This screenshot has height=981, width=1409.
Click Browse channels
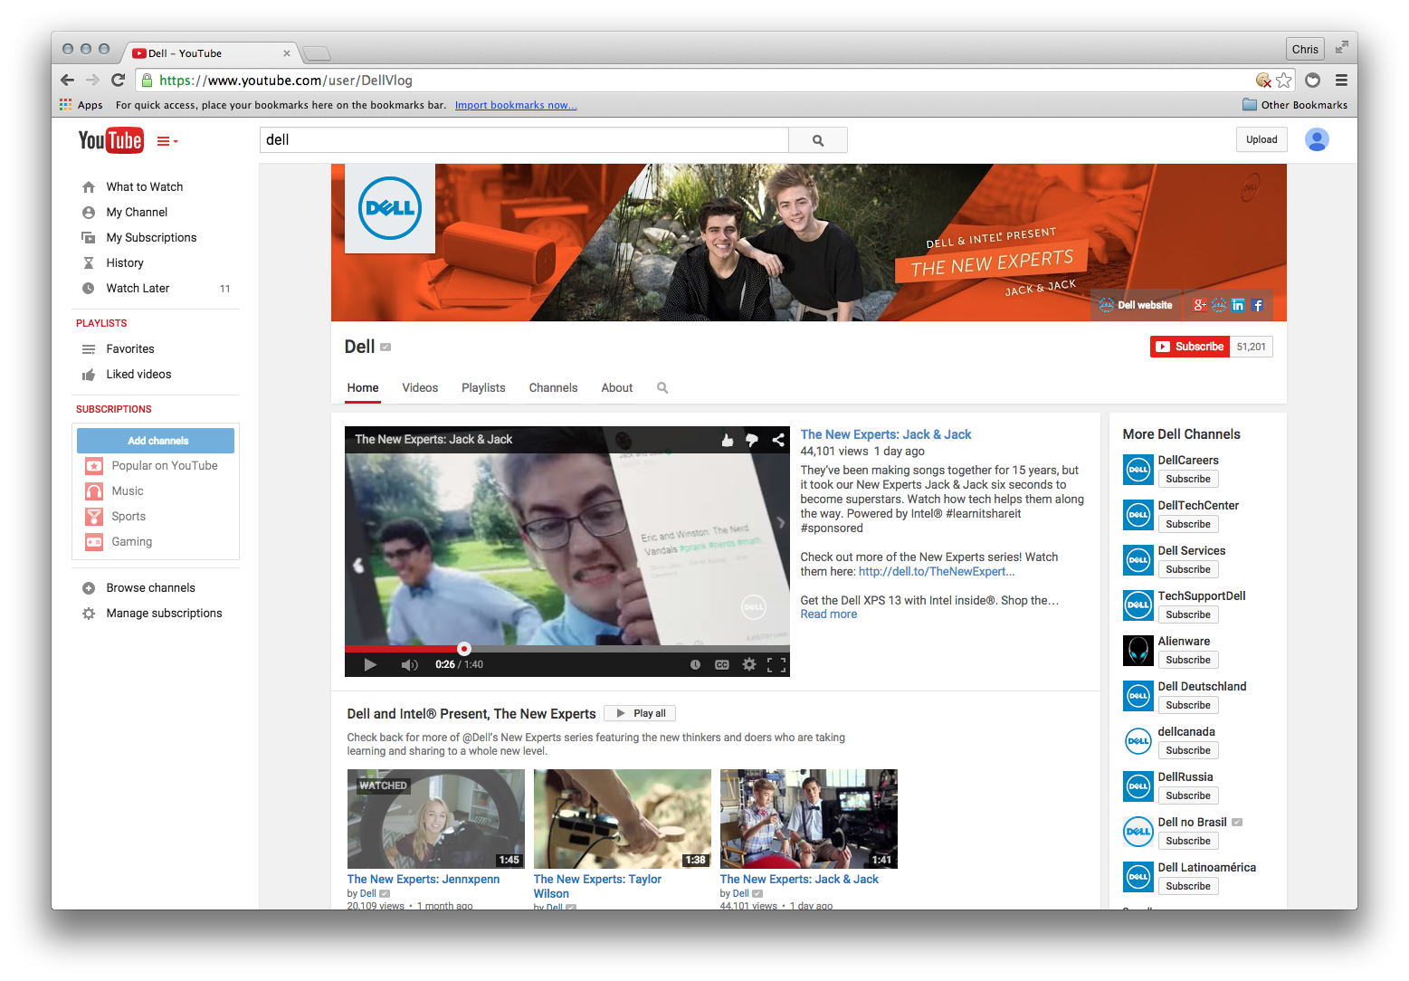tap(150, 588)
